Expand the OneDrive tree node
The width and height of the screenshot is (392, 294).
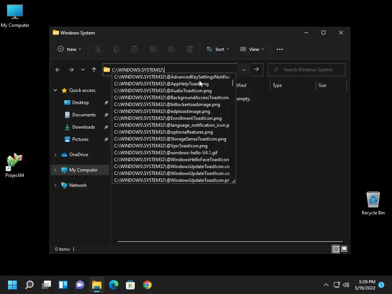pyautogui.click(x=55, y=155)
